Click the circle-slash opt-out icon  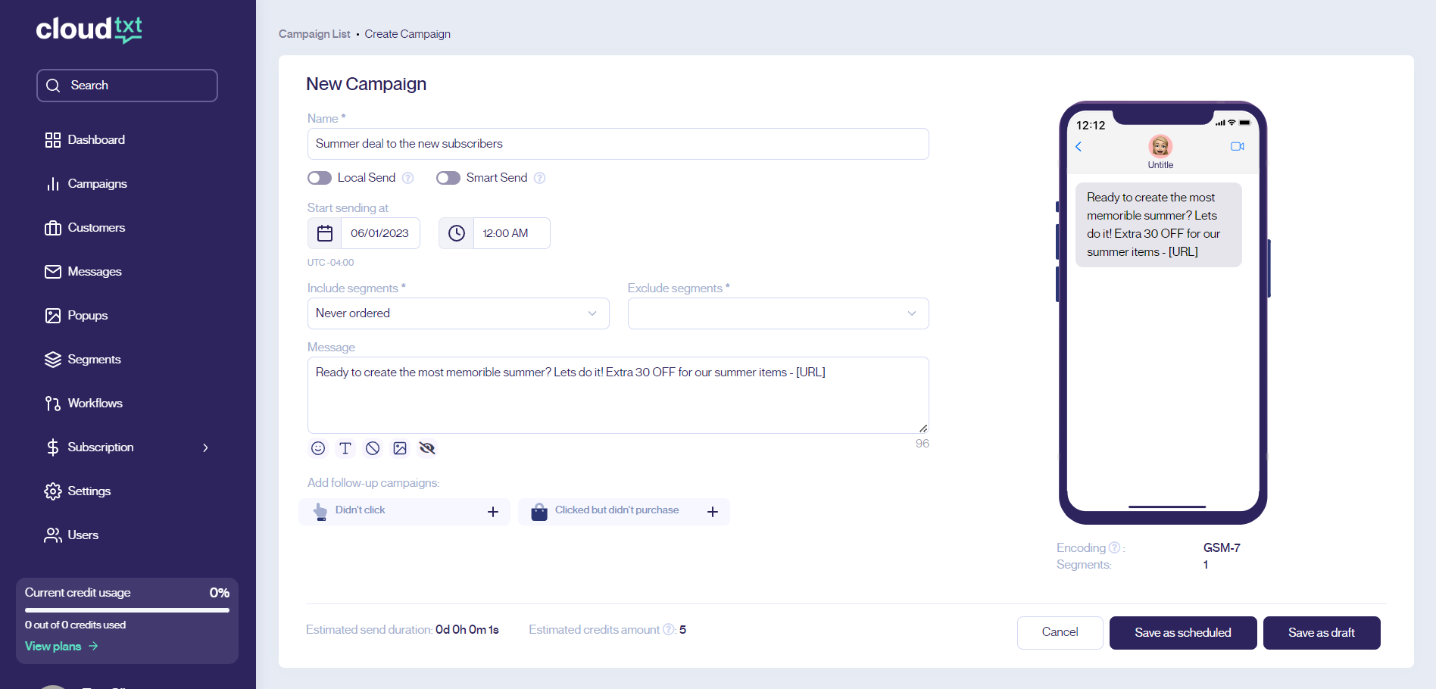373,448
